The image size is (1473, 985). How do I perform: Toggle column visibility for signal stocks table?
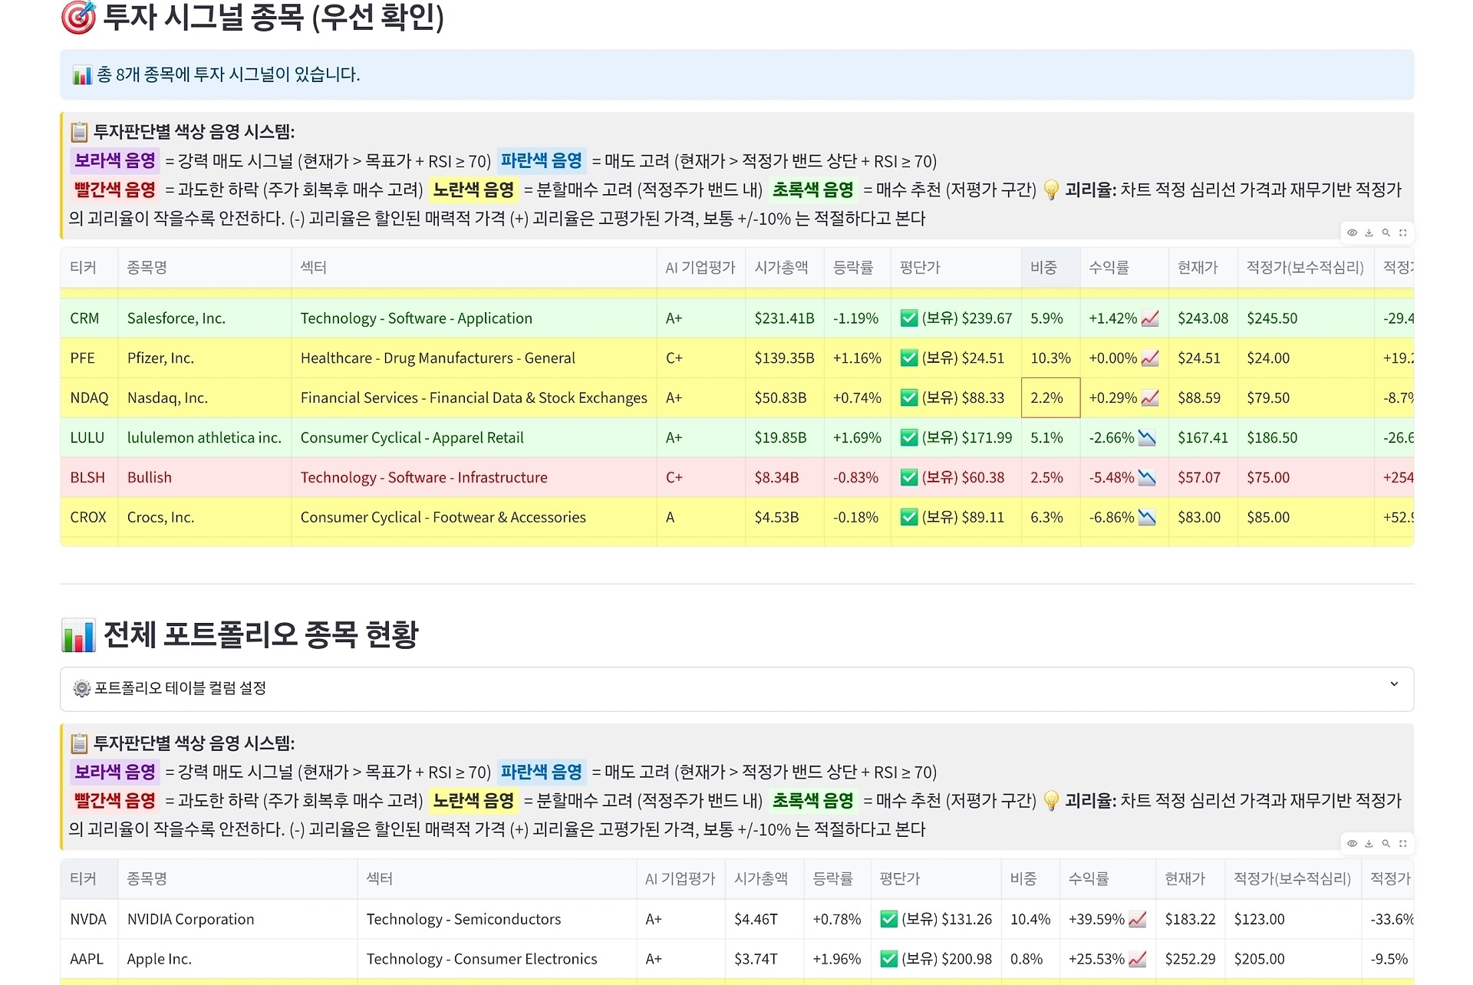point(1352,232)
